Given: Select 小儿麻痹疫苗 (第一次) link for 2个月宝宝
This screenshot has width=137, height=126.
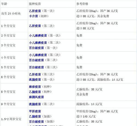Looking at the screenshot, I should click(38, 36).
